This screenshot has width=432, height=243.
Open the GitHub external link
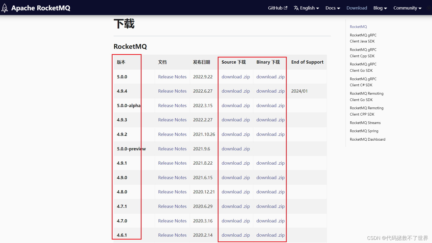pos(278,8)
